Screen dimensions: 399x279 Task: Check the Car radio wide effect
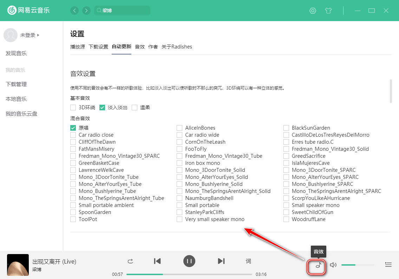[179, 135]
